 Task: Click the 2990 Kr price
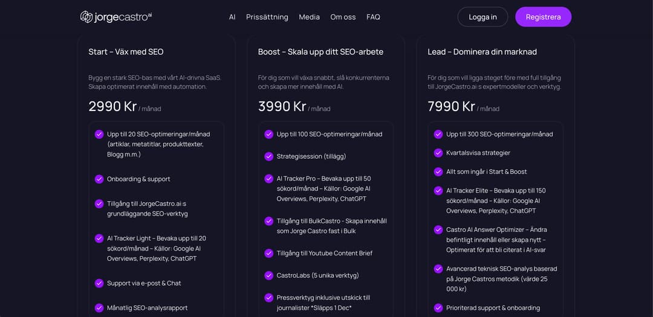tap(112, 106)
